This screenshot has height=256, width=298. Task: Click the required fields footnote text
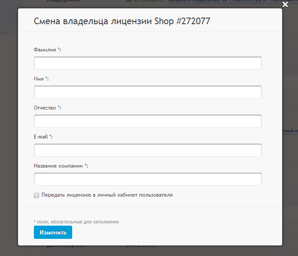[76, 222]
